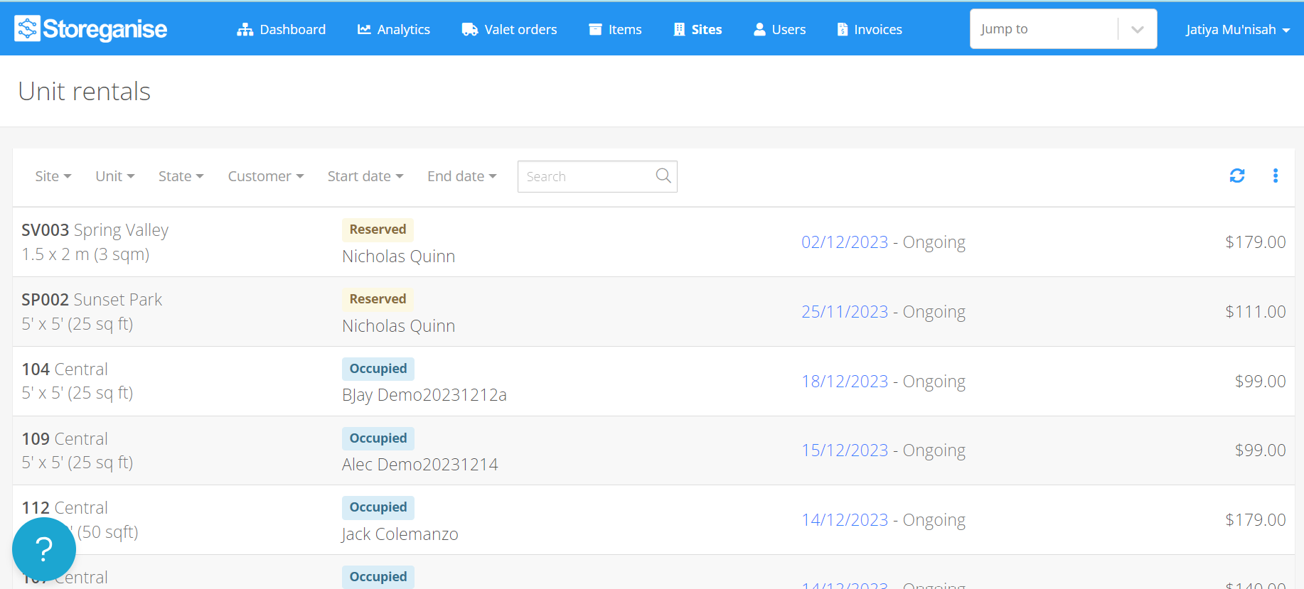Open the vertical dots options menu

(1276, 175)
